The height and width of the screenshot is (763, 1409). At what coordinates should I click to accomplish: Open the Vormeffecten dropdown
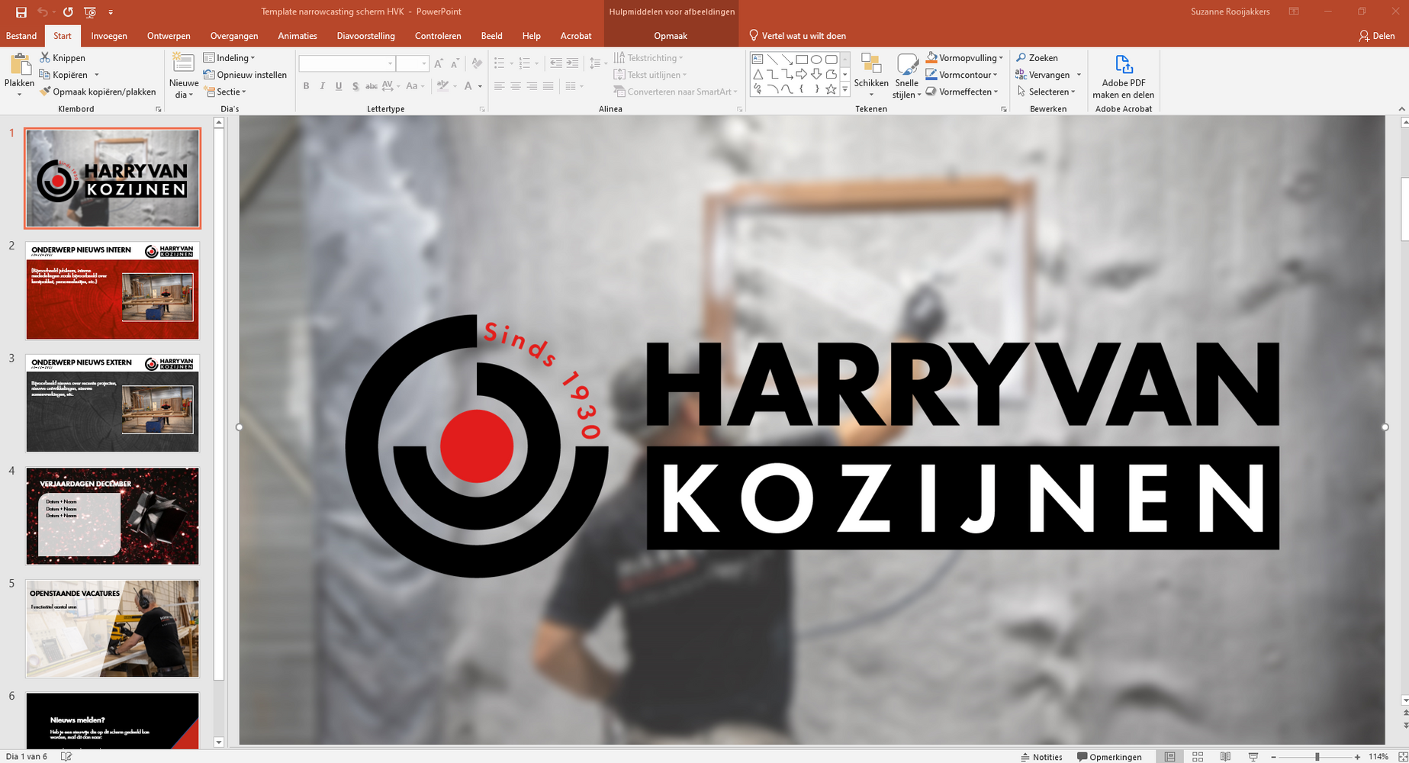point(962,92)
